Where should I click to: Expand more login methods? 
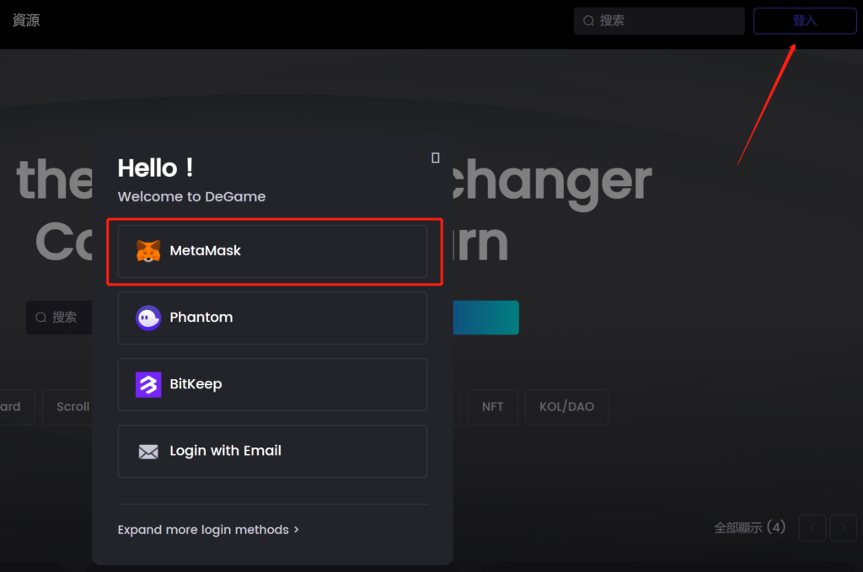pyautogui.click(x=208, y=530)
